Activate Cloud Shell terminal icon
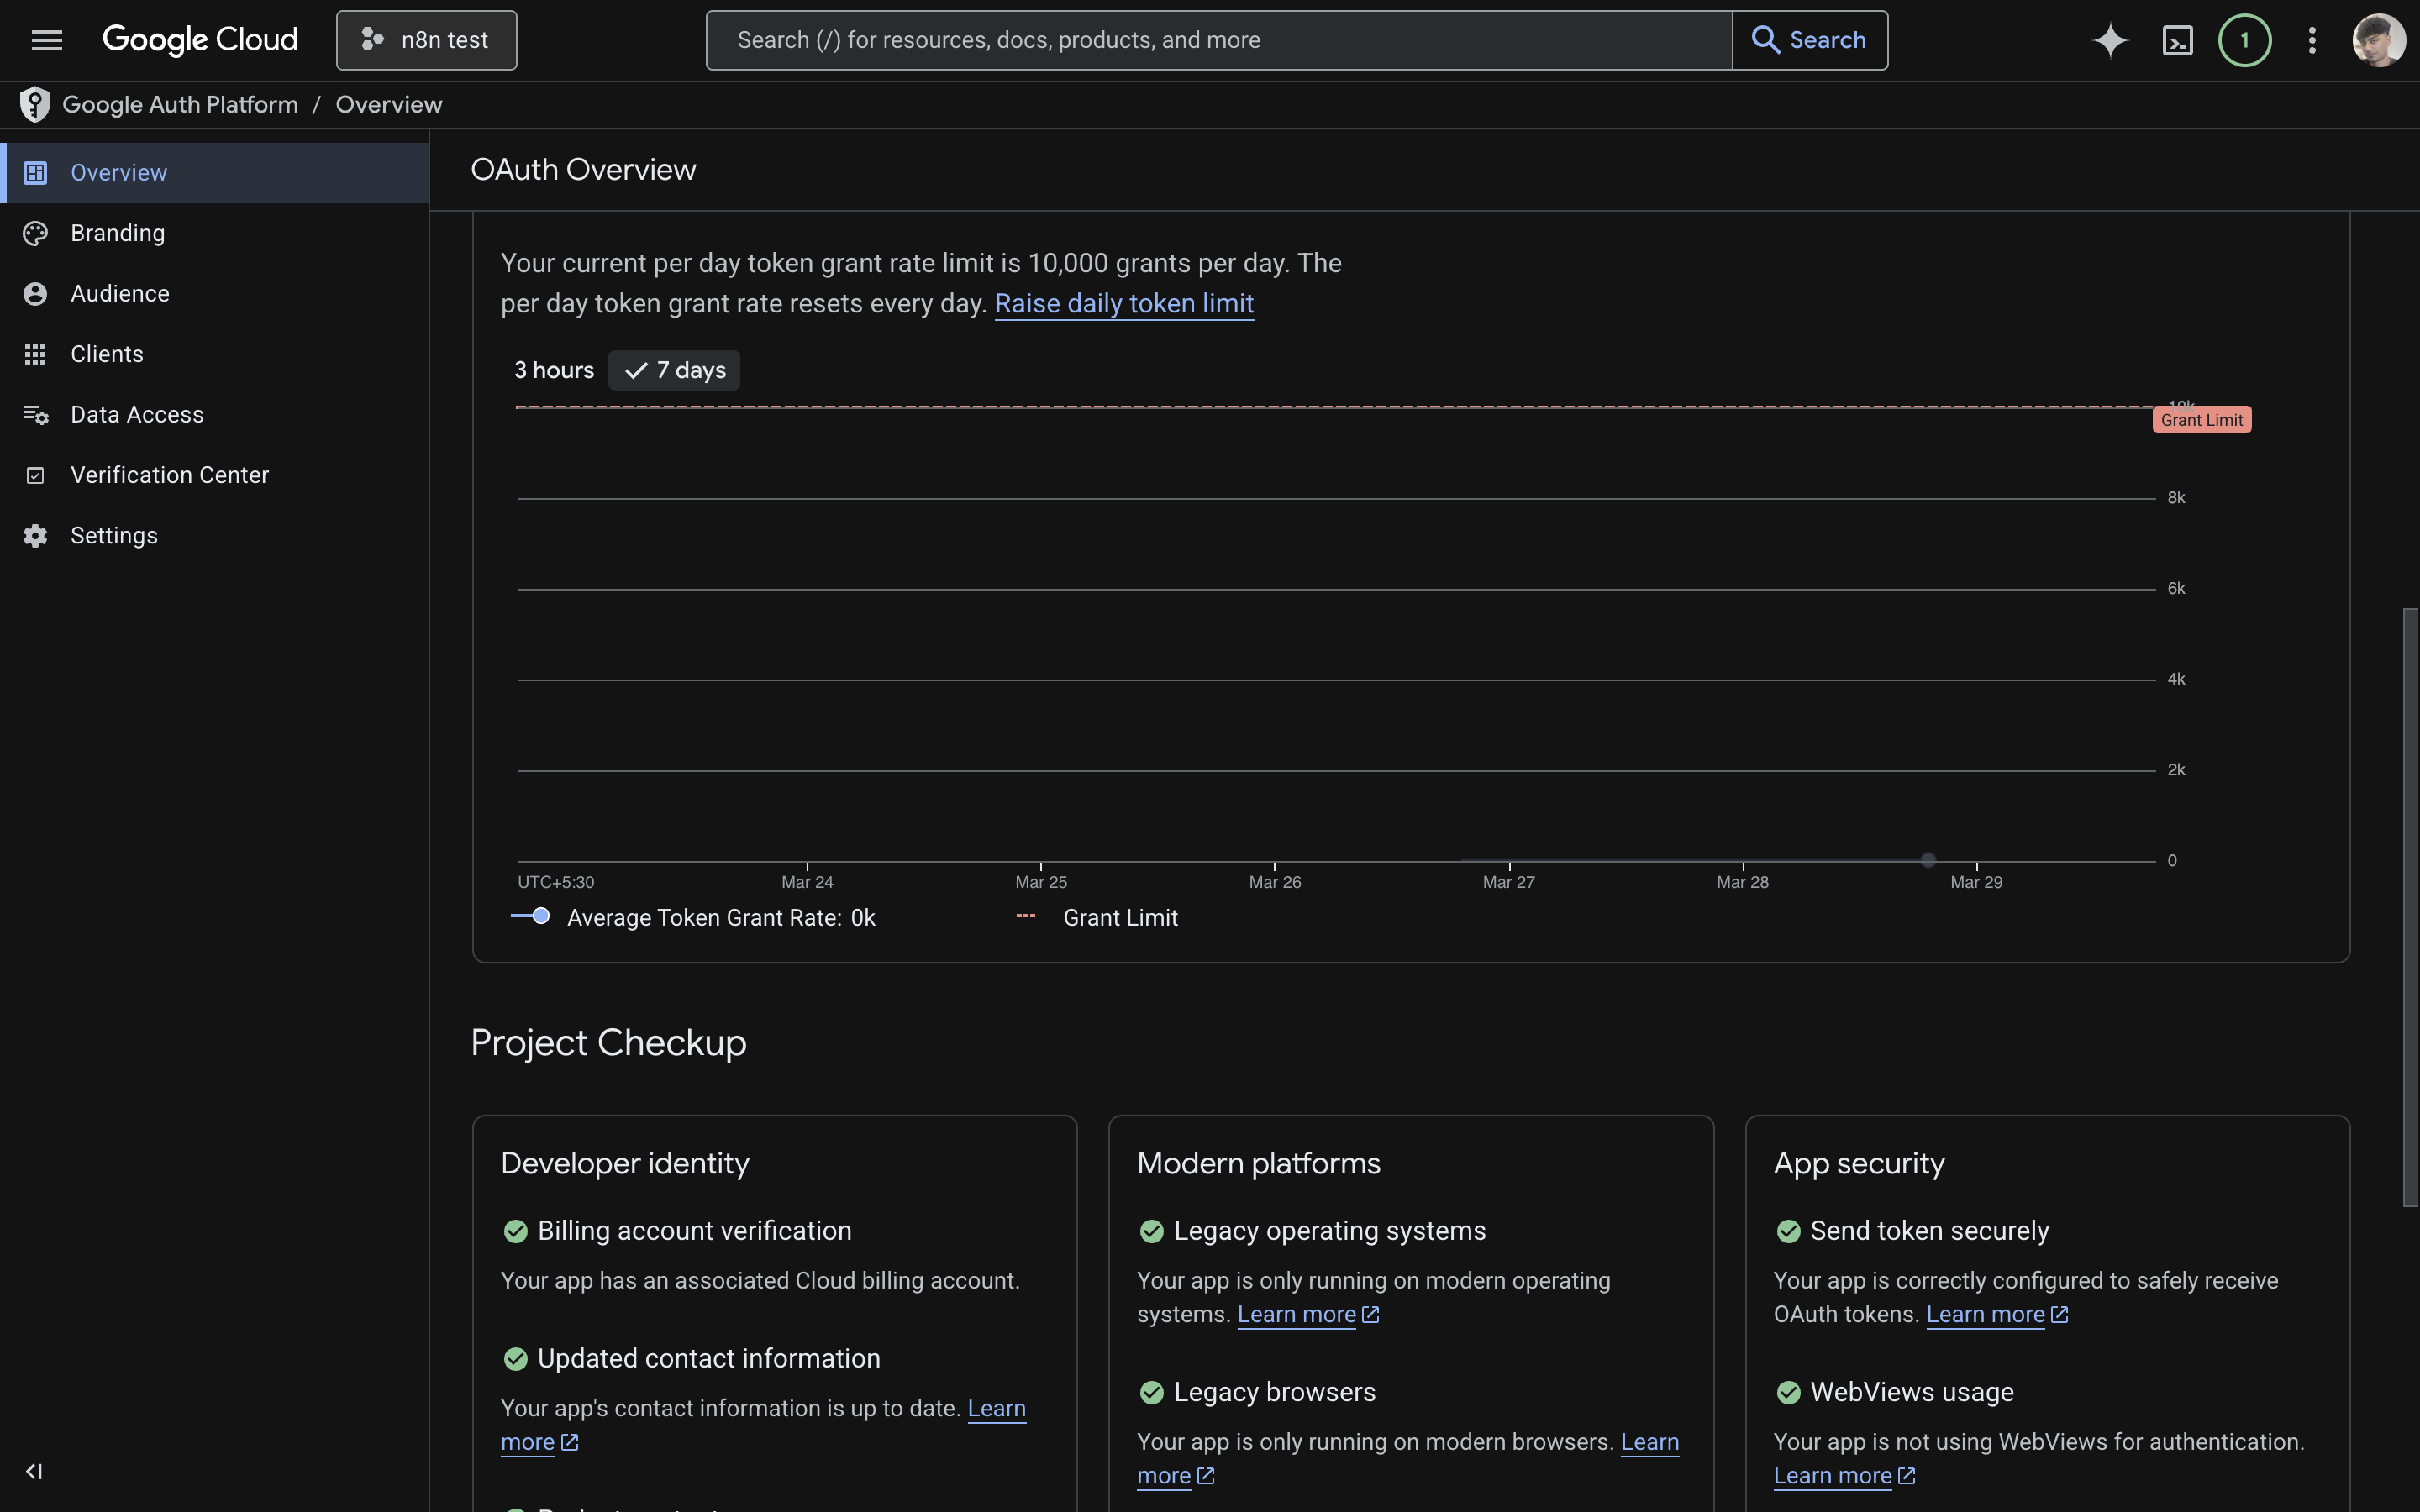 click(x=2177, y=40)
